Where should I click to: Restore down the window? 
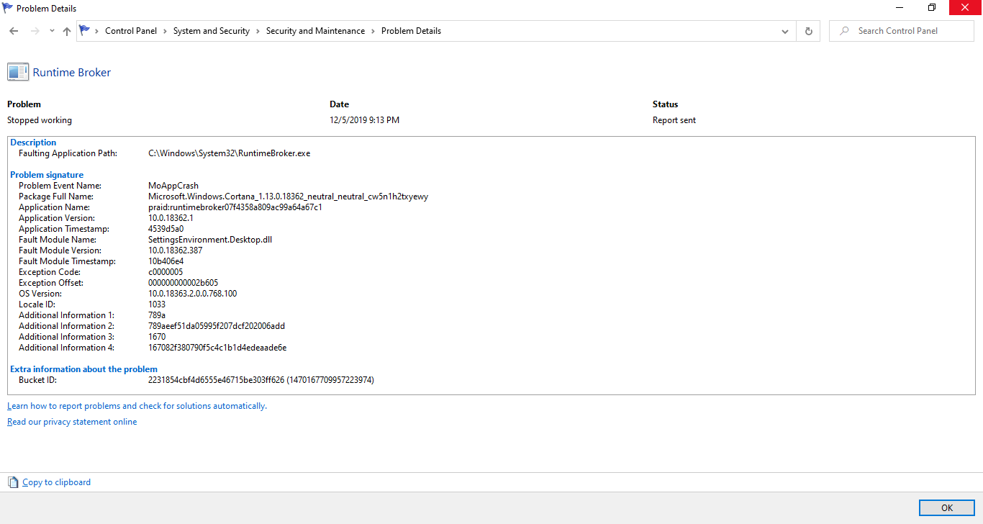[x=932, y=8]
